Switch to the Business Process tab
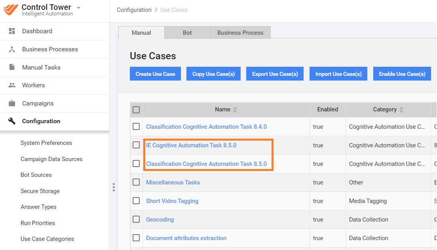 click(240, 32)
